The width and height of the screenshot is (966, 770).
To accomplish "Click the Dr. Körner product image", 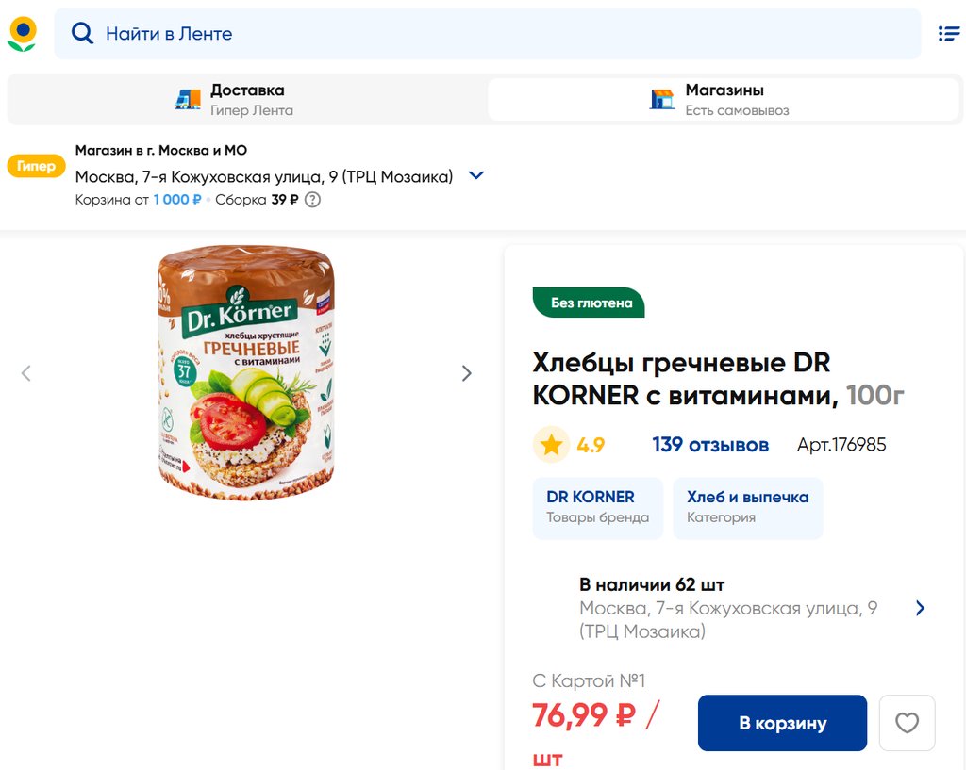I will tap(246, 373).
